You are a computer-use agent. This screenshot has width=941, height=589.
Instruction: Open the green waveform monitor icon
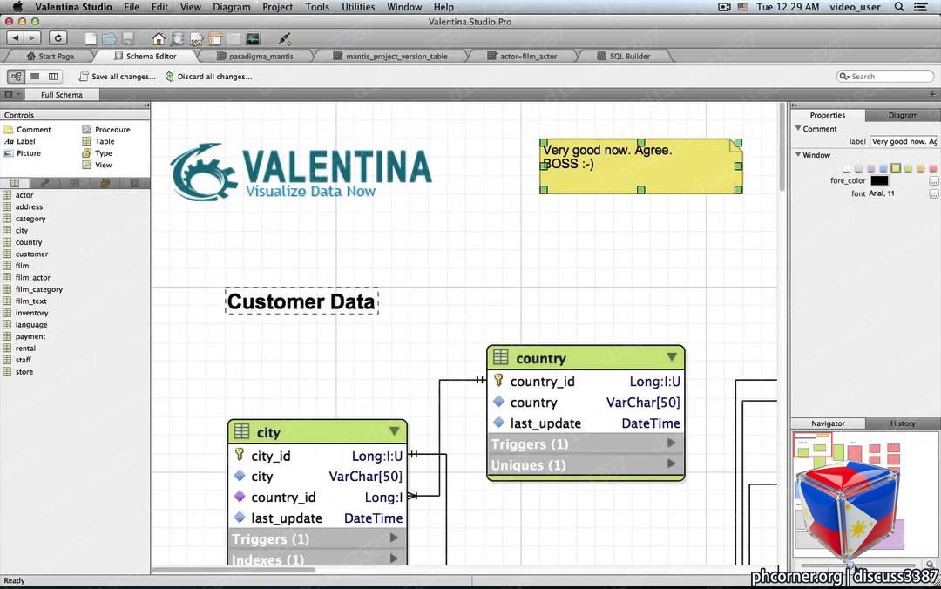[253, 39]
